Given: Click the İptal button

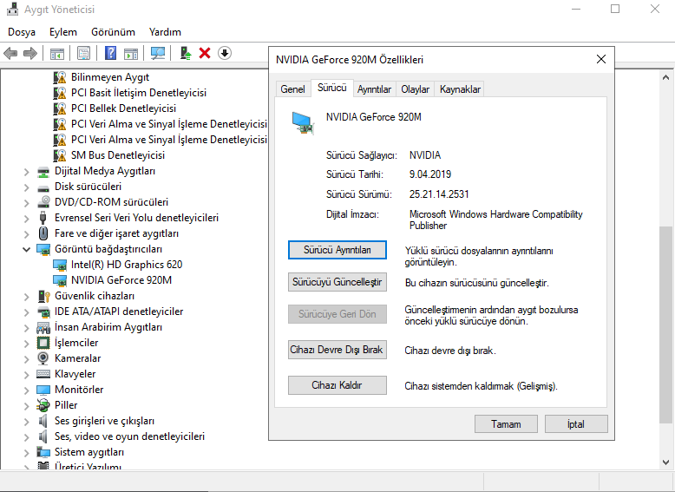Looking at the screenshot, I should [576, 424].
